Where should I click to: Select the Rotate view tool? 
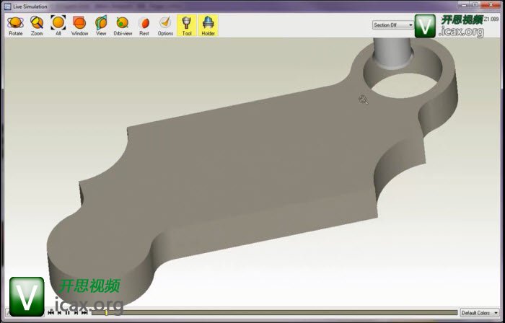[14, 25]
